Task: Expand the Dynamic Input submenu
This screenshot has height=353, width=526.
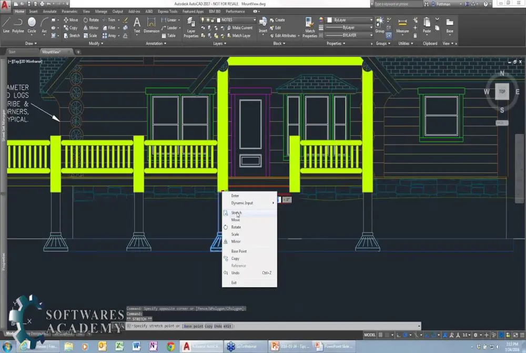Action: 249,203
